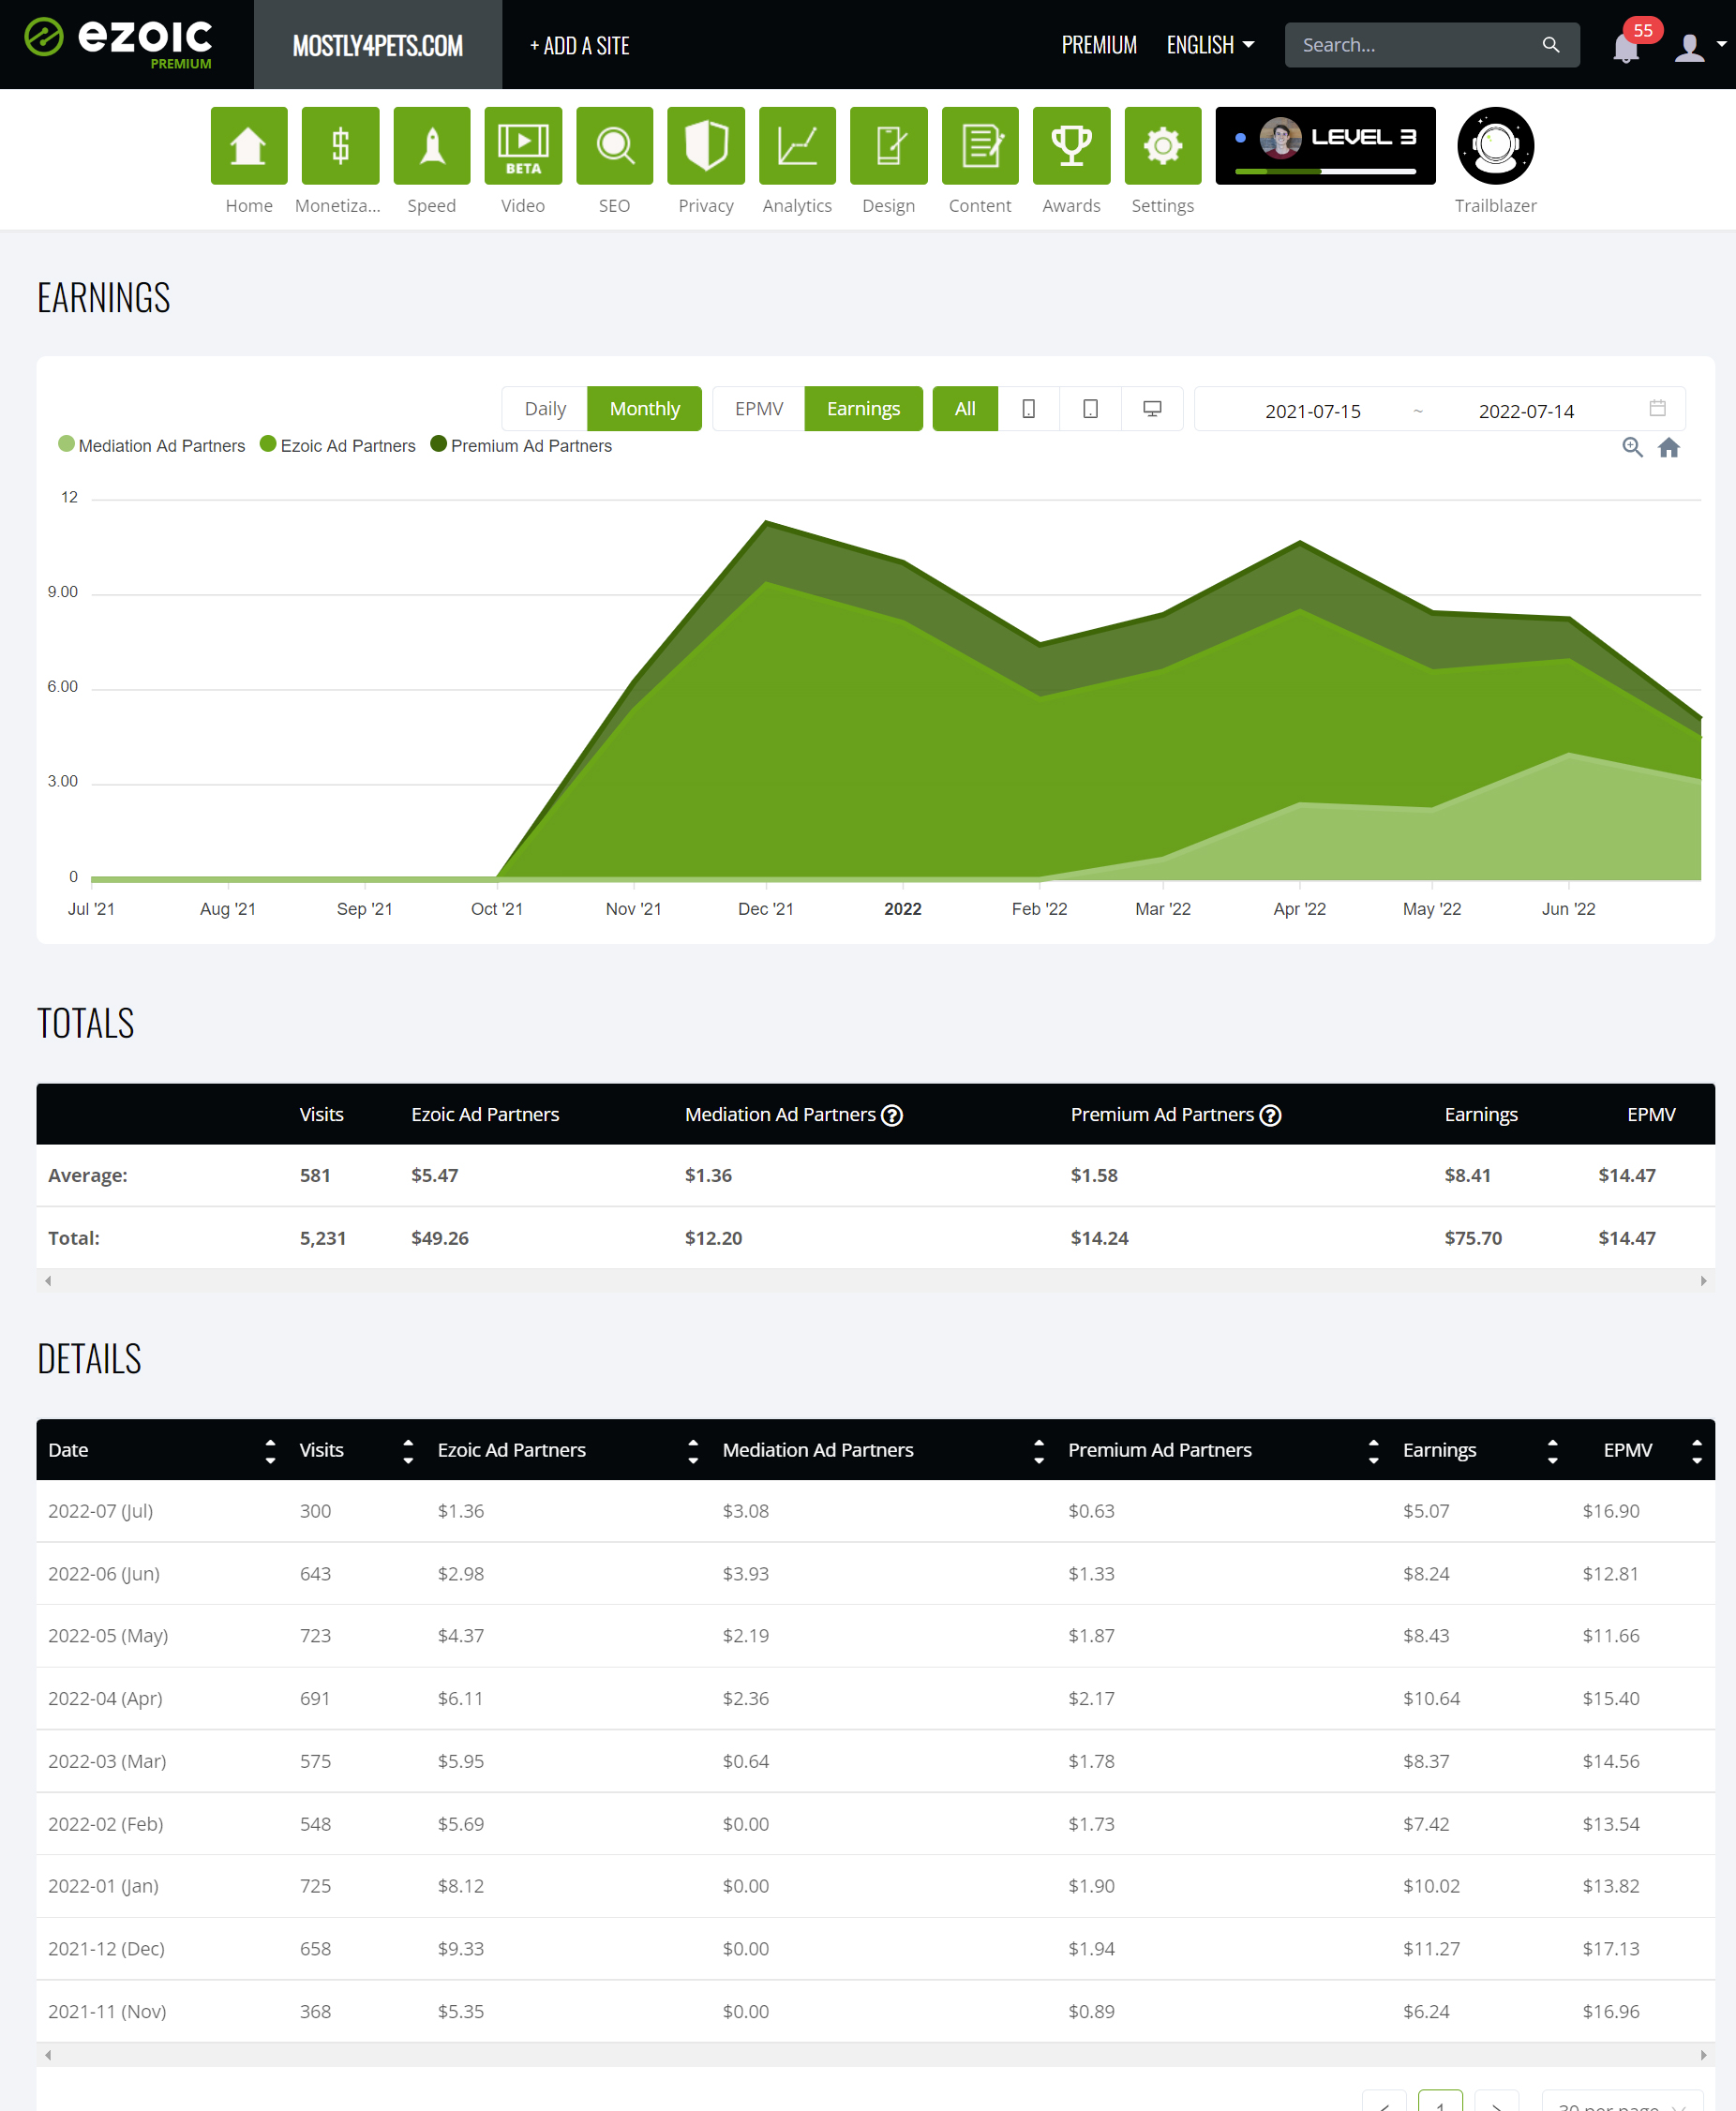The height and width of the screenshot is (2111, 1736).
Task: Click the $75.70 total earnings value
Action: tap(1473, 1238)
